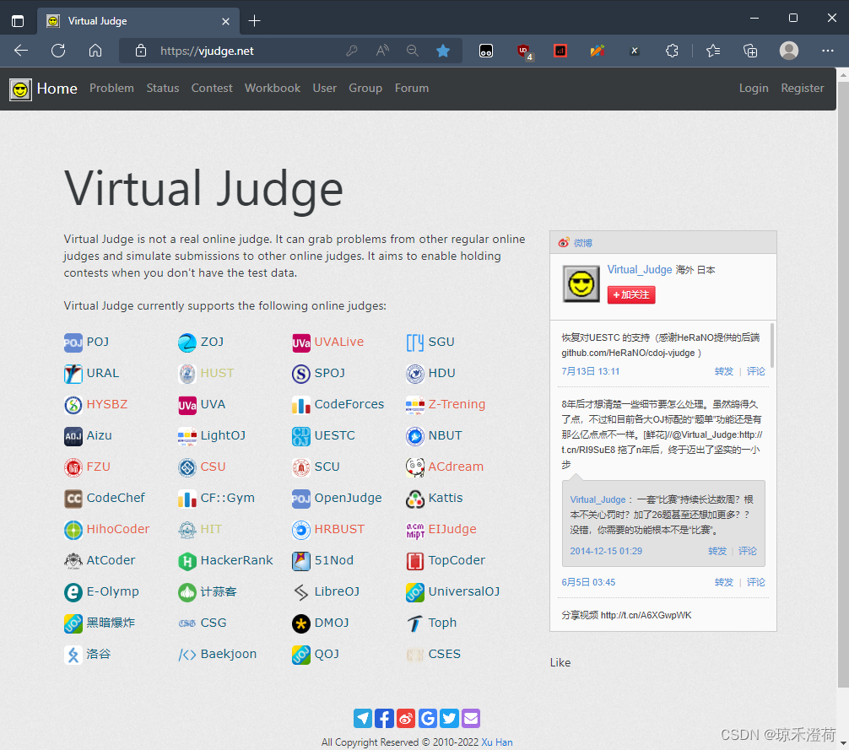849x750 pixels.
Task: Open a new browser tab with plus button
Action: coord(254,19)
